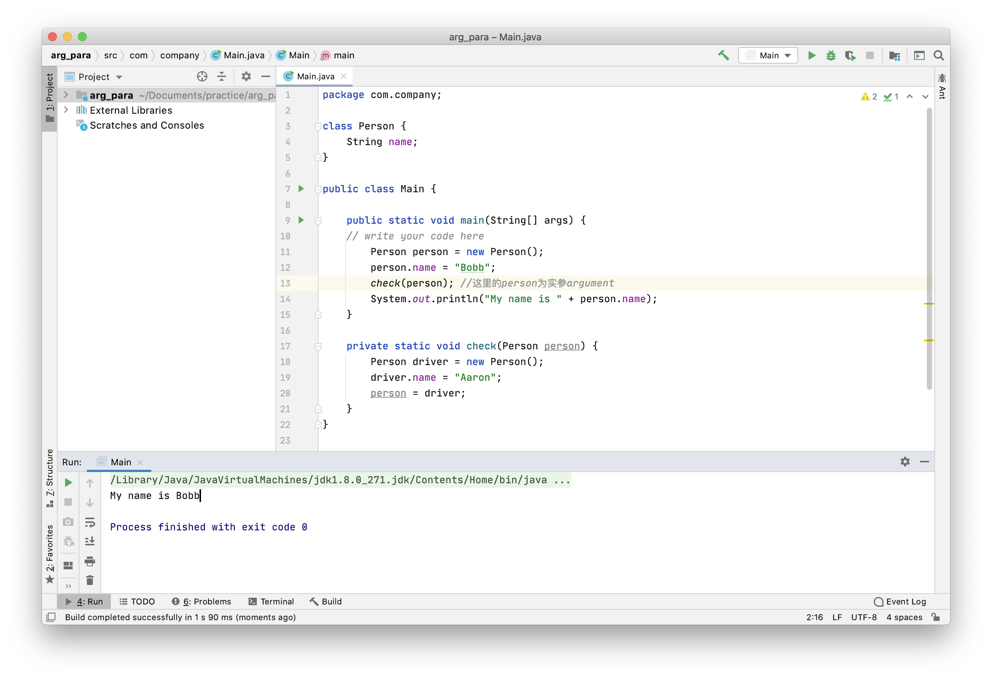Open the Project view switcher dropdown
This screenshot has width=992, height=680.
119,76
